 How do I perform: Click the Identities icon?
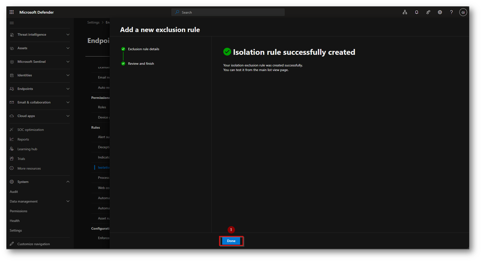pyautogui.click(x=12, y=75)
